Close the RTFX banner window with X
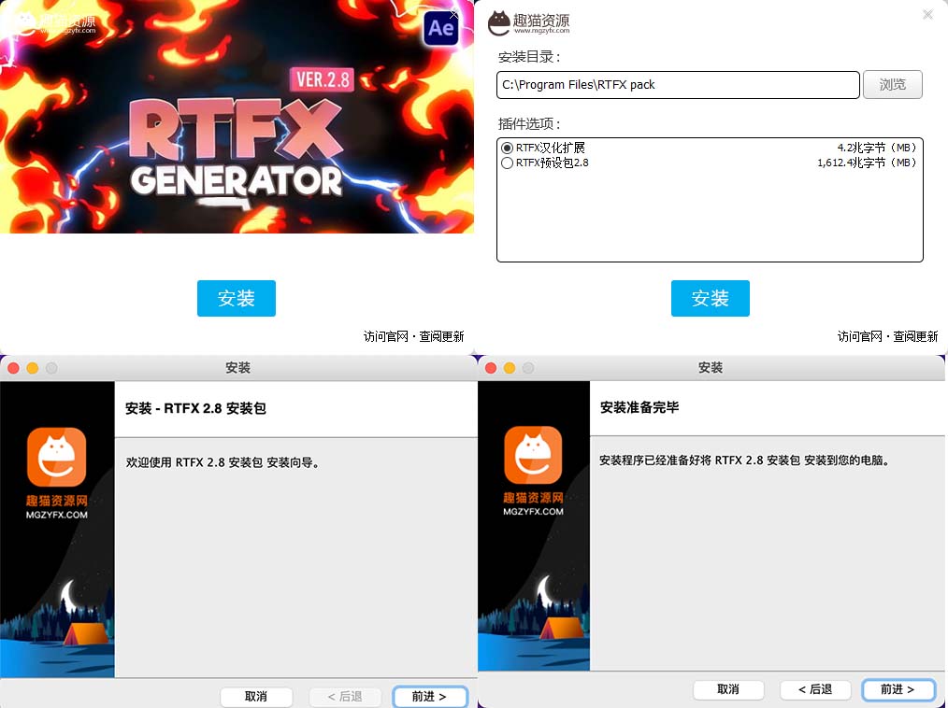This screenshot has width=948, height=708. pos(453,15)
